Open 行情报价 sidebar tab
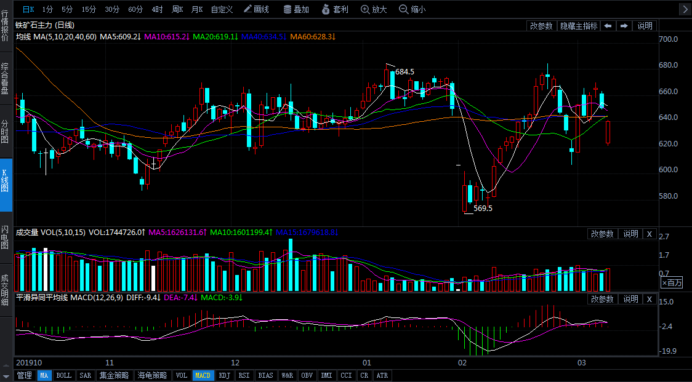The width and height of the screenshot is (692, 382). pyautogui.click(x=5, y=26)
